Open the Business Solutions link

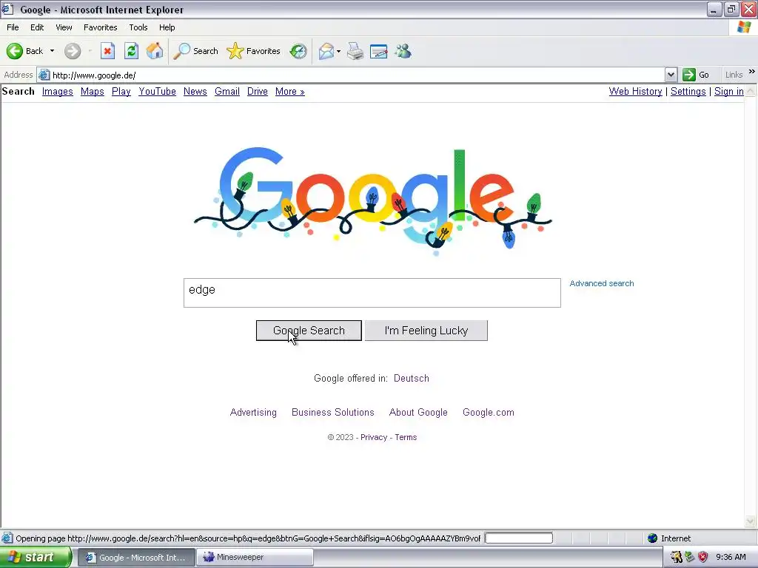click(x=333, y=413)
